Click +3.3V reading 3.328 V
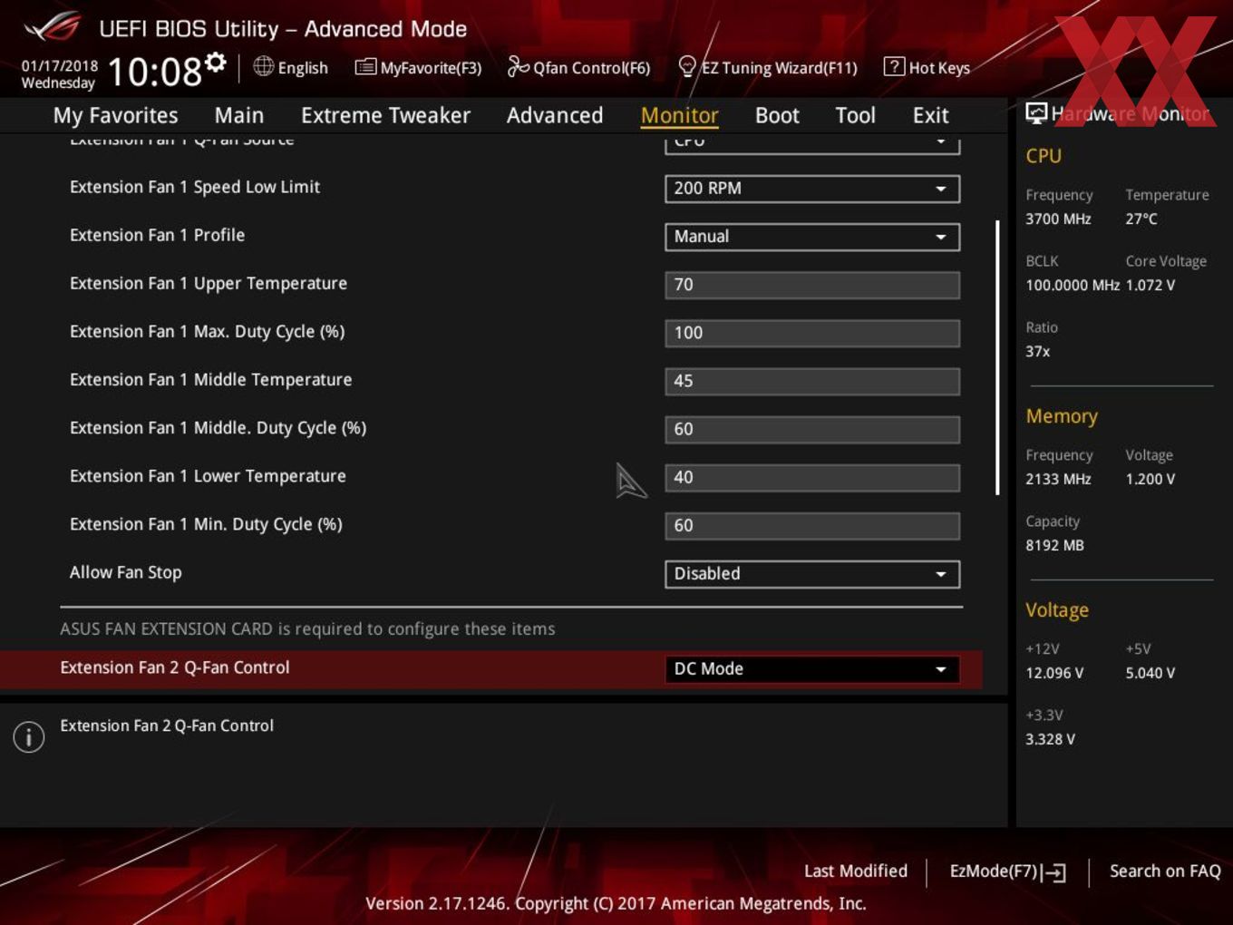The height and width of the screenshot is (925, 1233). pos(1050,739)
